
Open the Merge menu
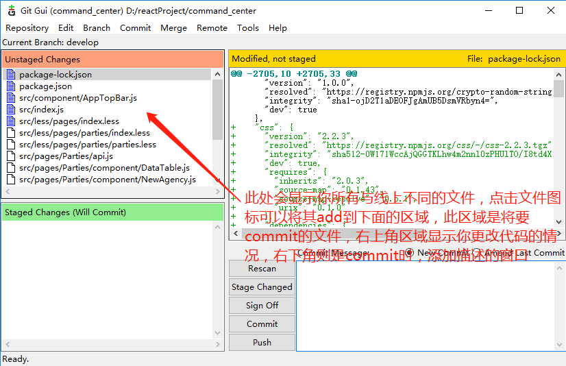[x=173, y=28]
